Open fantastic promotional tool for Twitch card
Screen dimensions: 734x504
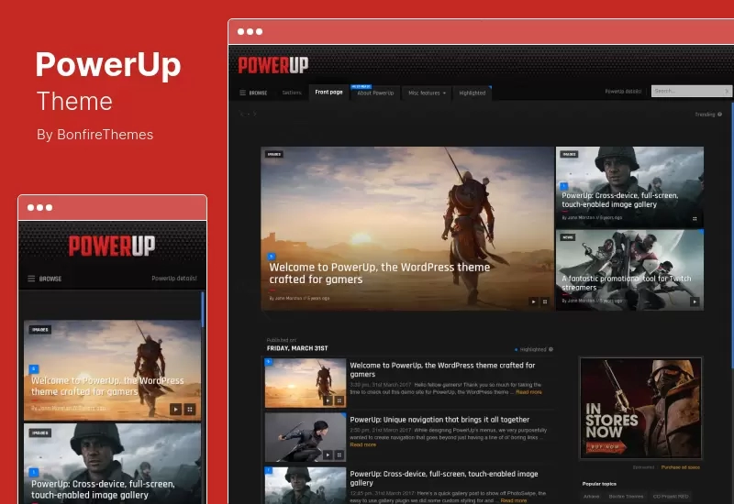(x=627, y=283)
